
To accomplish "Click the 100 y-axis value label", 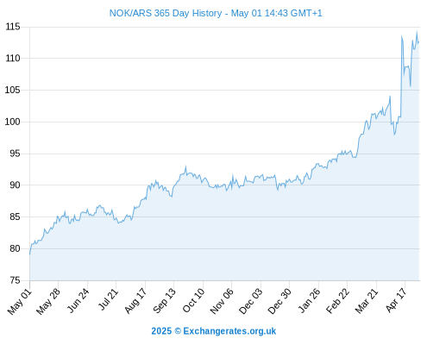I will coord(13,122).
